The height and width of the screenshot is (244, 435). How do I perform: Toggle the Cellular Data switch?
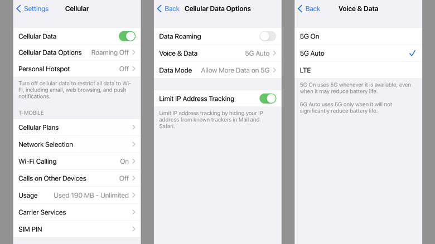[x=127, y=36]
